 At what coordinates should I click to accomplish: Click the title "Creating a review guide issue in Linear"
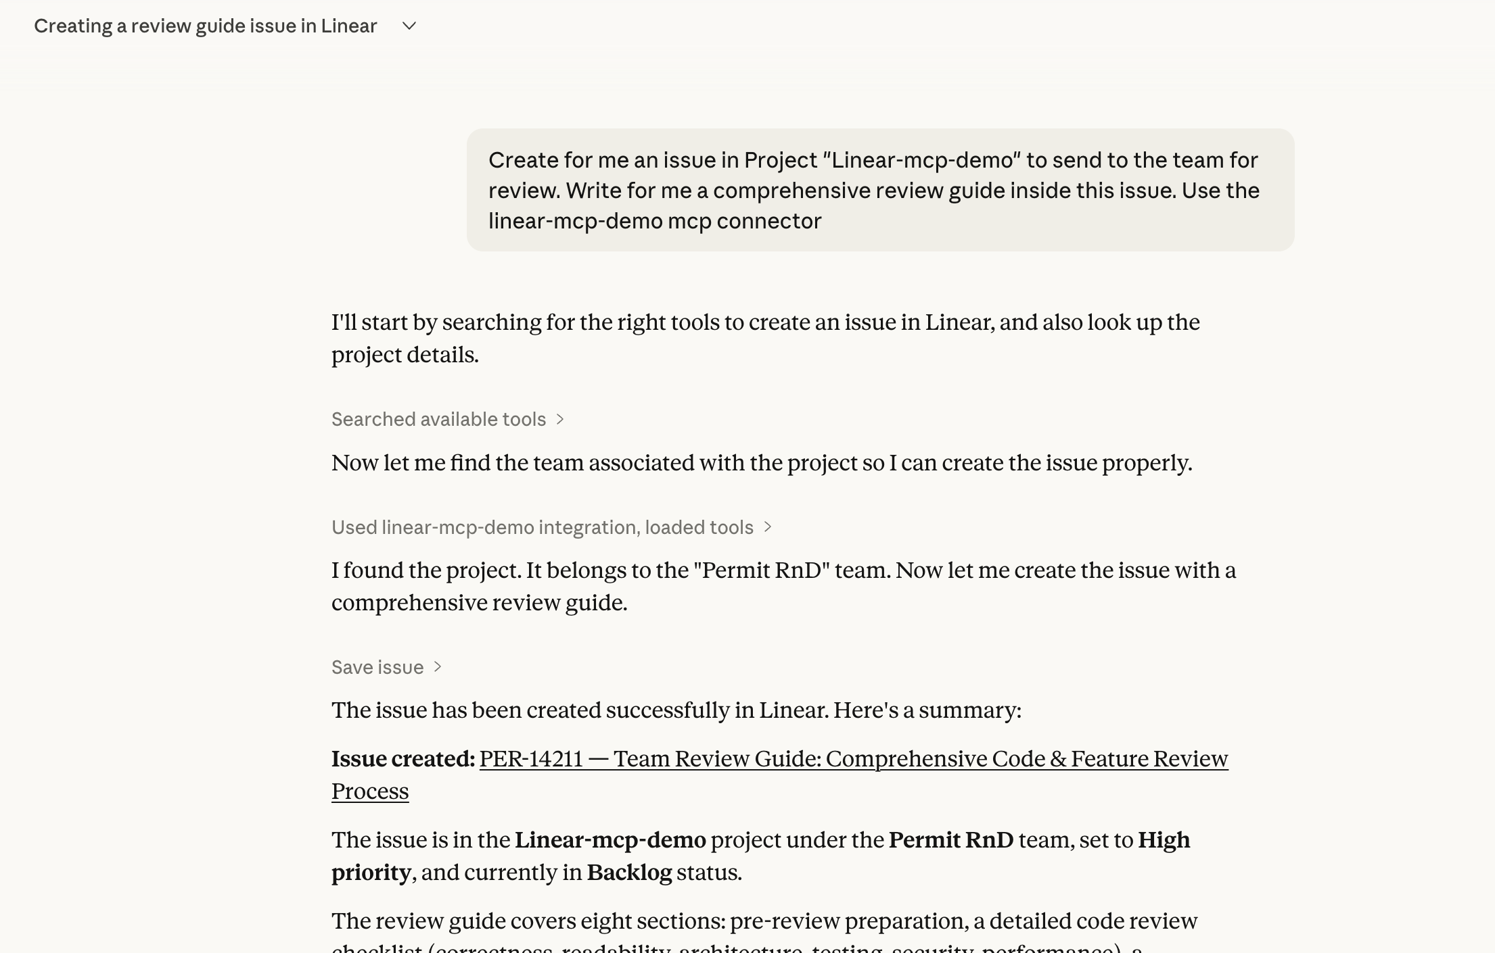pos(205,26)
